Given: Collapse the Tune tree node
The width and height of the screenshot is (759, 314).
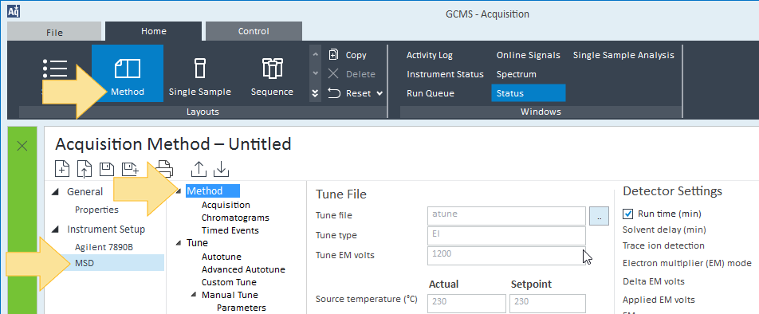Looking at the screenshot, I should (x=179, y=243).
